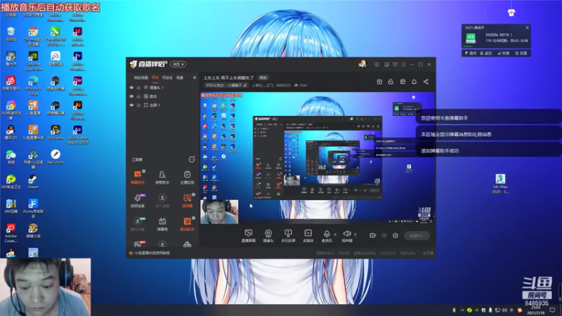Select the last scene tab 场景

click(x=180, y=77)
